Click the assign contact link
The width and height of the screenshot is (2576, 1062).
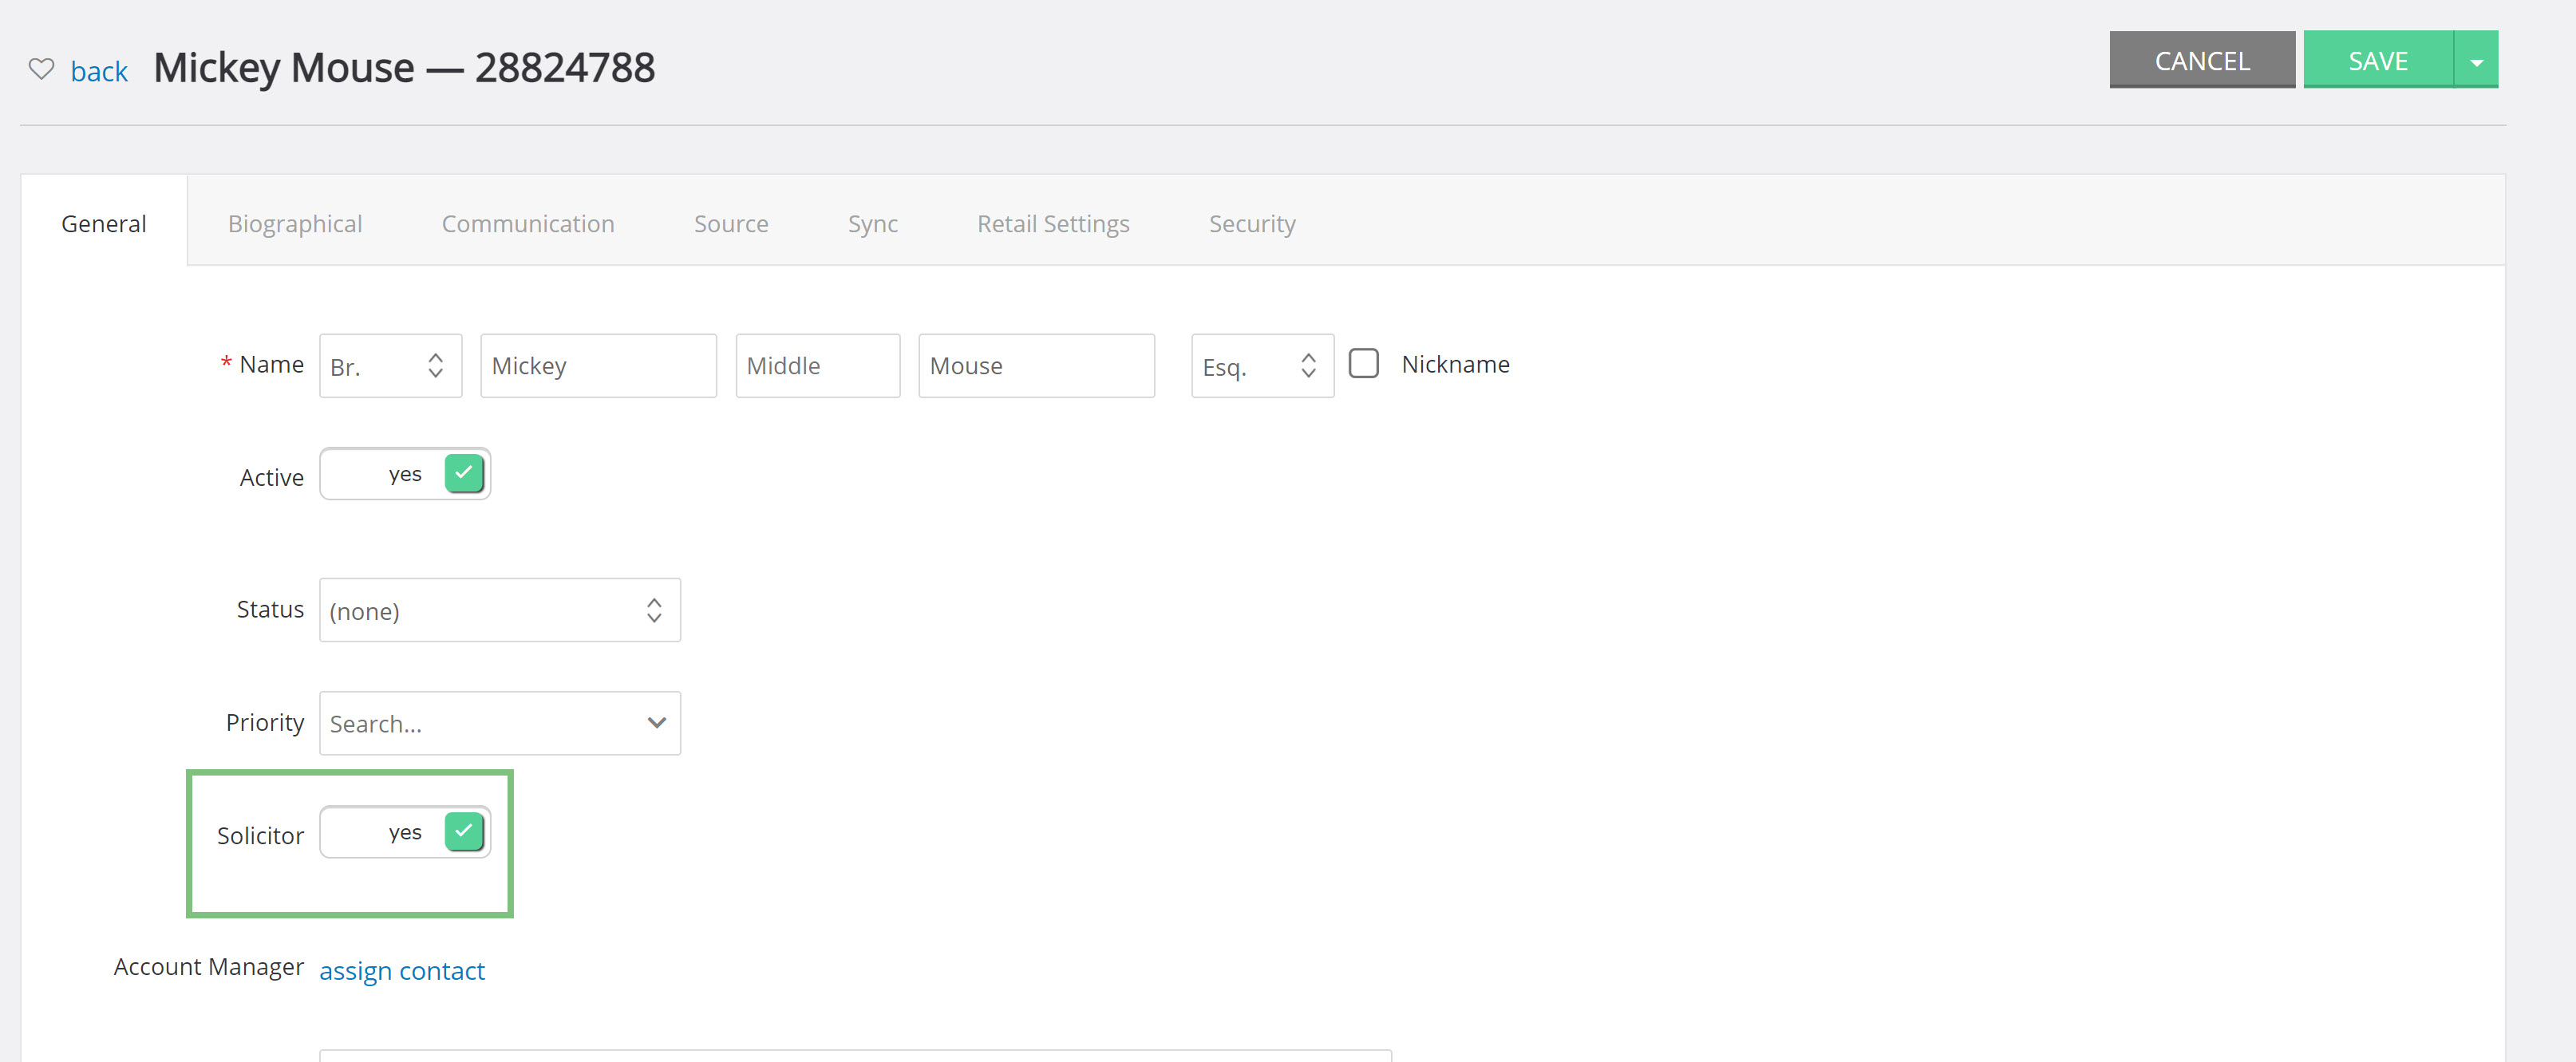[x=402, y=970]
